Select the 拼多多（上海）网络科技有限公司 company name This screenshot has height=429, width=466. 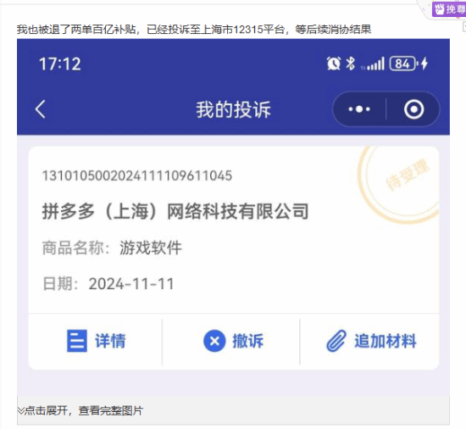pyautogui.click(x=175, y=211)
